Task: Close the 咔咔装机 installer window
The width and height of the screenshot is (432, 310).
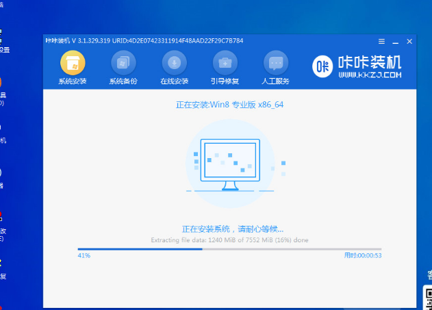Action: pos(409,41)
